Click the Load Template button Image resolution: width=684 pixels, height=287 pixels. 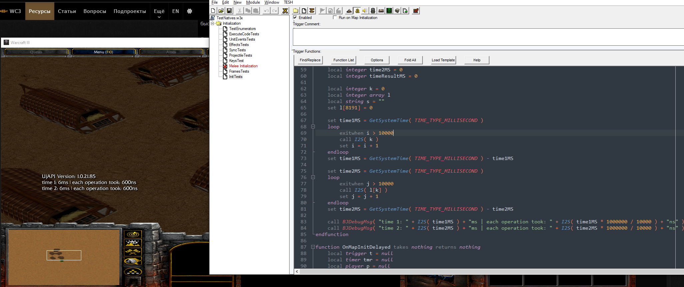443,60
